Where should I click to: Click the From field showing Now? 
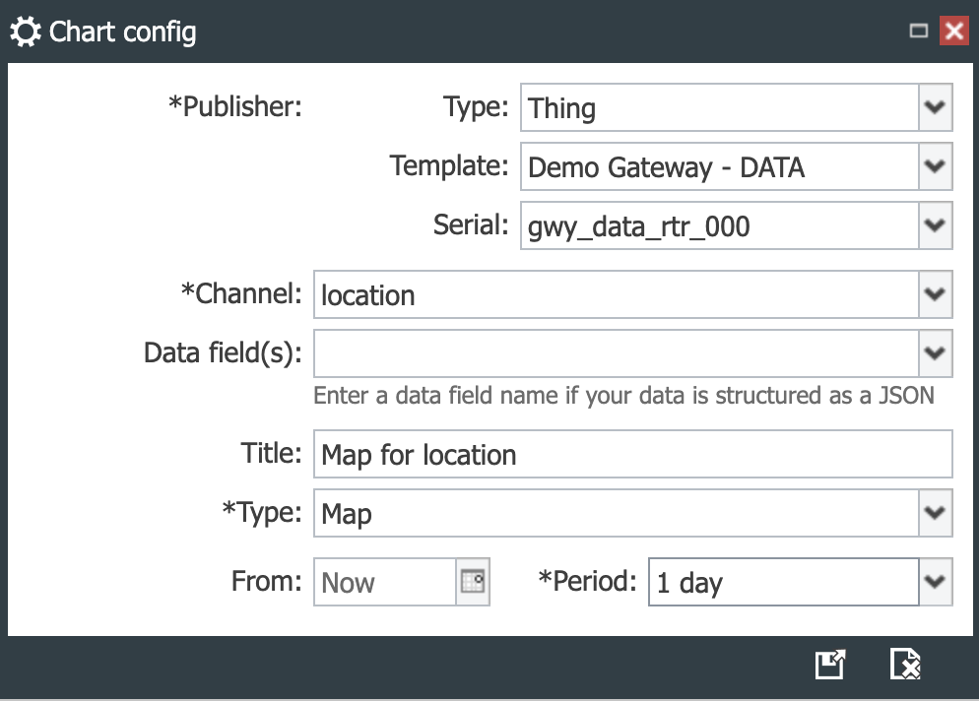pos(385,582)
